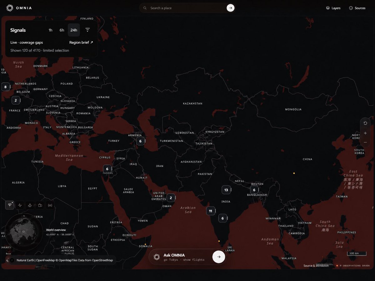This screenshot has width=375, height=281.
Task: Toggle the pulse activity mode icon
Action: [x=20, y=205]
